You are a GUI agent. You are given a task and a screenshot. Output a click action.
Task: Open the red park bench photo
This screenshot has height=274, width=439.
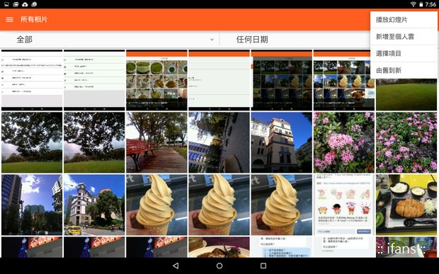(156, 142)
